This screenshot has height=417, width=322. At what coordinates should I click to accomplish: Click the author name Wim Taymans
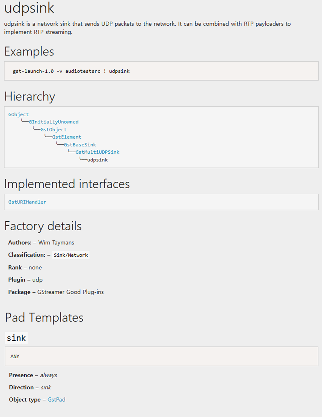pos(56,243)
